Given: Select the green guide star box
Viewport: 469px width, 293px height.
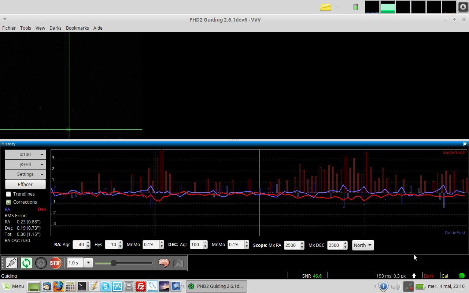Looking at the screenshot, I should (x=69, y=129).
